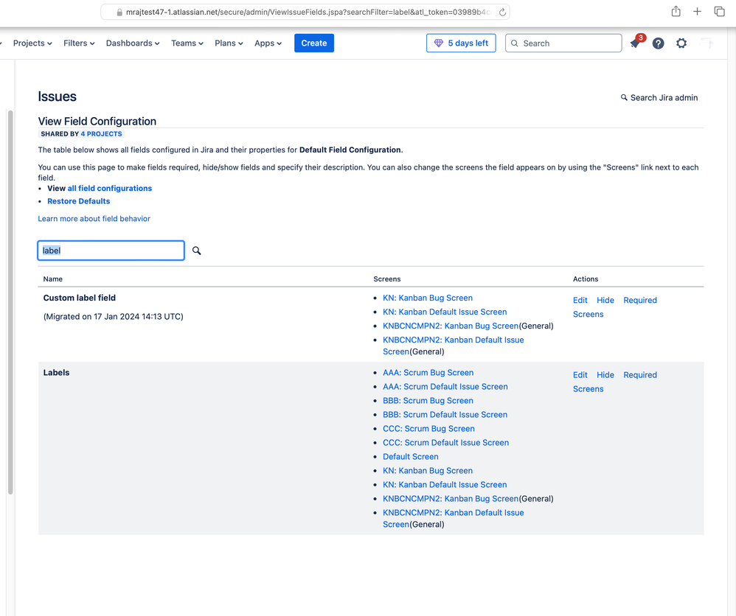736x616 pixels.
Task: Expand the Dashboards menu
Action: (133, 43)
